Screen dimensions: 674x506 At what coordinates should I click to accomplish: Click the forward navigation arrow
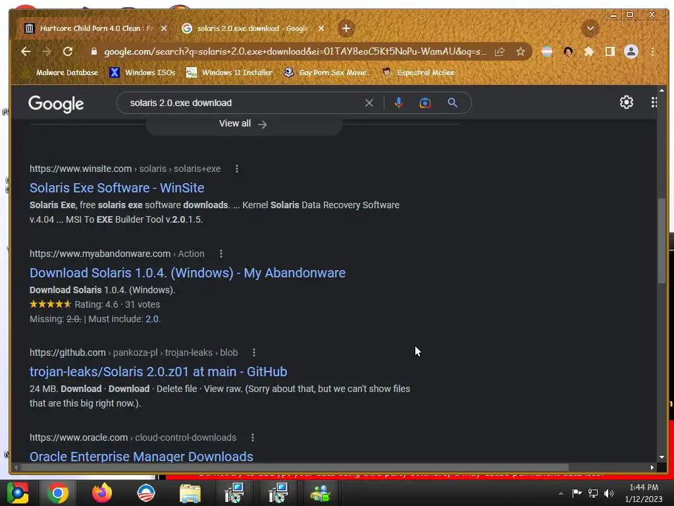pos(47,51)
